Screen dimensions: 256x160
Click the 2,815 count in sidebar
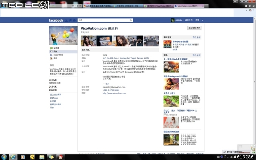click(x=53, y=87)
